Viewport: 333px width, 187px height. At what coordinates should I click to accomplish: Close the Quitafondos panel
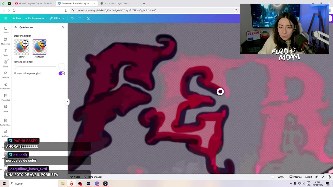[x=63, y=27]
